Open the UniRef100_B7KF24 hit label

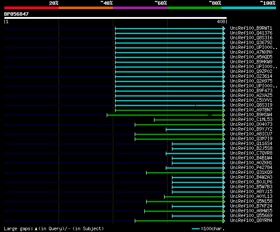coord(251,206)
